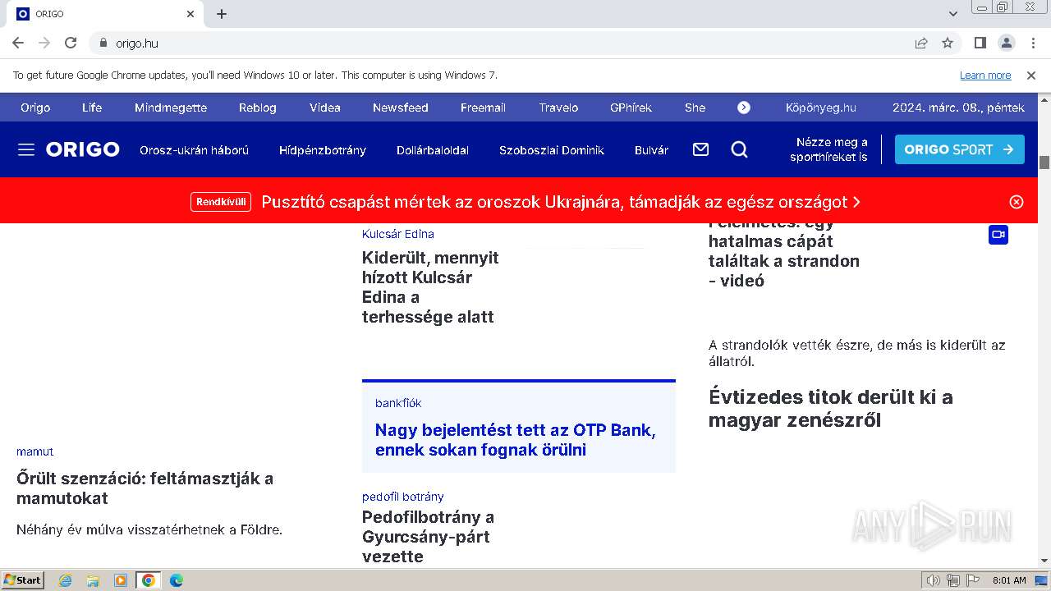The height and width of the screenshot is (591, 1051).
Task: Dismiss the Chrome update notice bar
Action: (1031, 76)
